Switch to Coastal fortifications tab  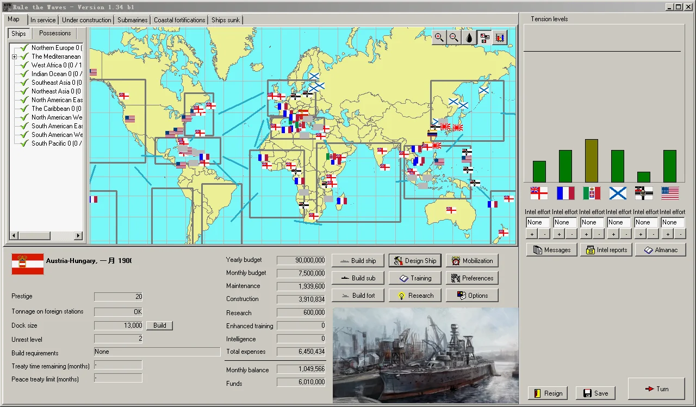pyautogui.click(x=179, y=20)
